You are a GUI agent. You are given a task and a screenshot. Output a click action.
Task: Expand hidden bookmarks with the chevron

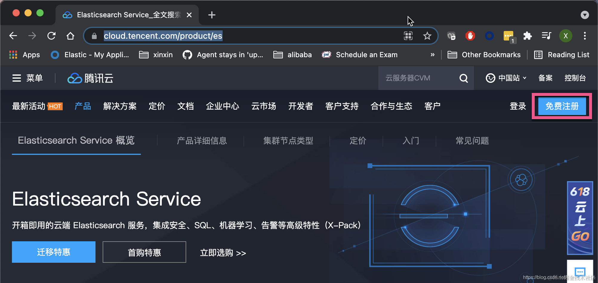coord(432,55)
